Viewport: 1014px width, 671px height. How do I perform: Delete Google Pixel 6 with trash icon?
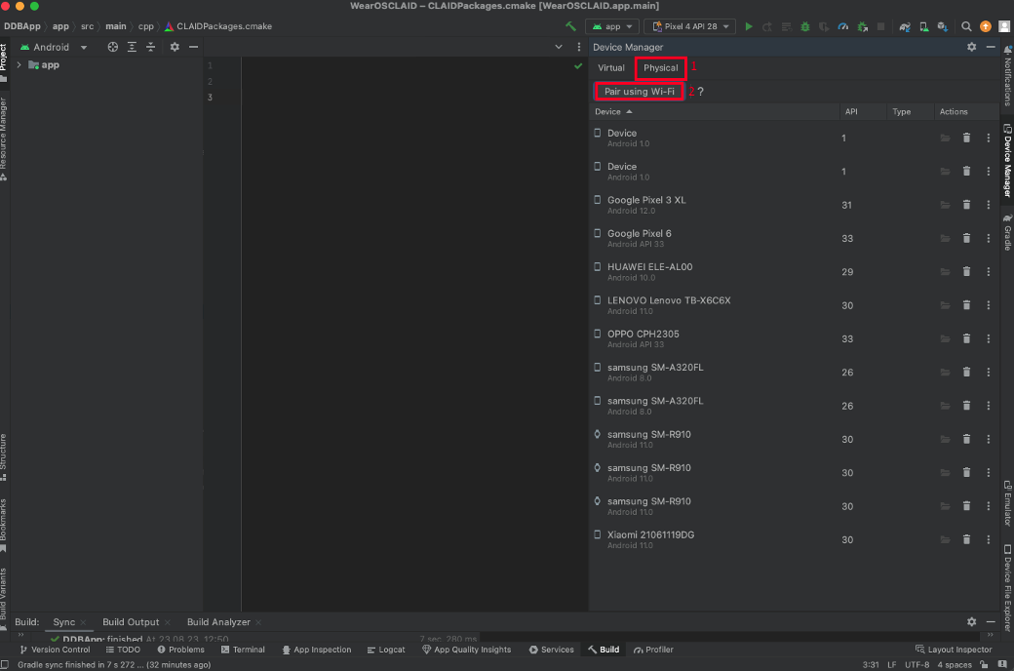(x=966, y=238)
